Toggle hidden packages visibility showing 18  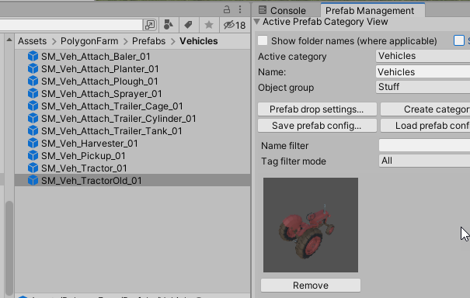click(x=235, y=25)
